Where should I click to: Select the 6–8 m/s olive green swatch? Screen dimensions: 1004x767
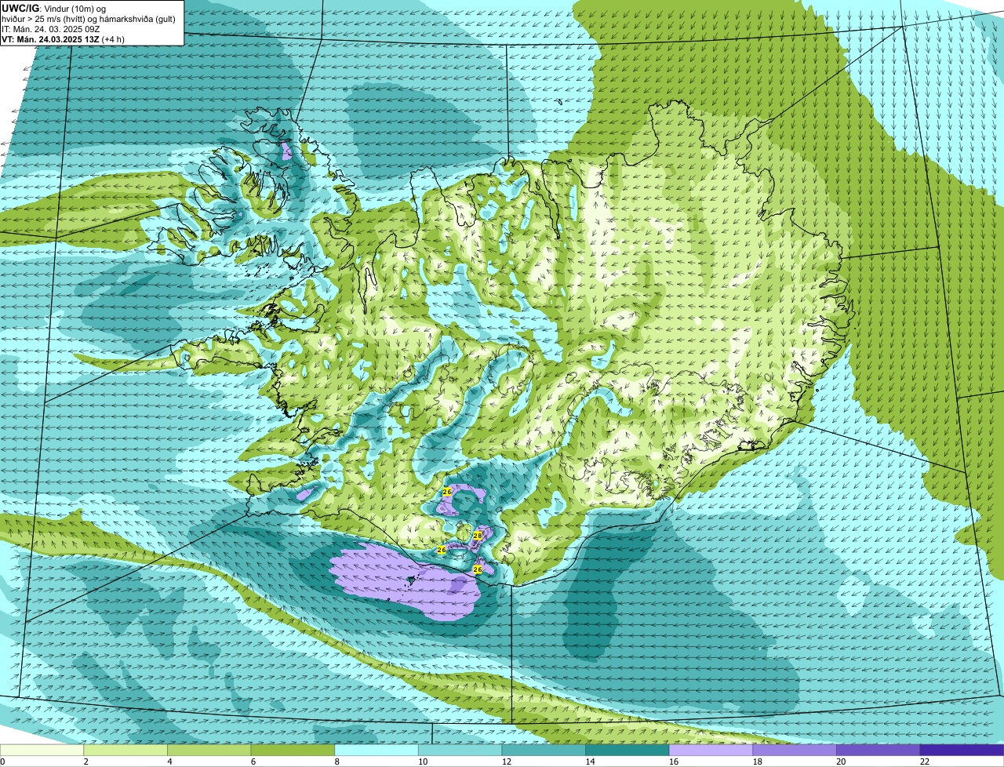coord(293,750)
